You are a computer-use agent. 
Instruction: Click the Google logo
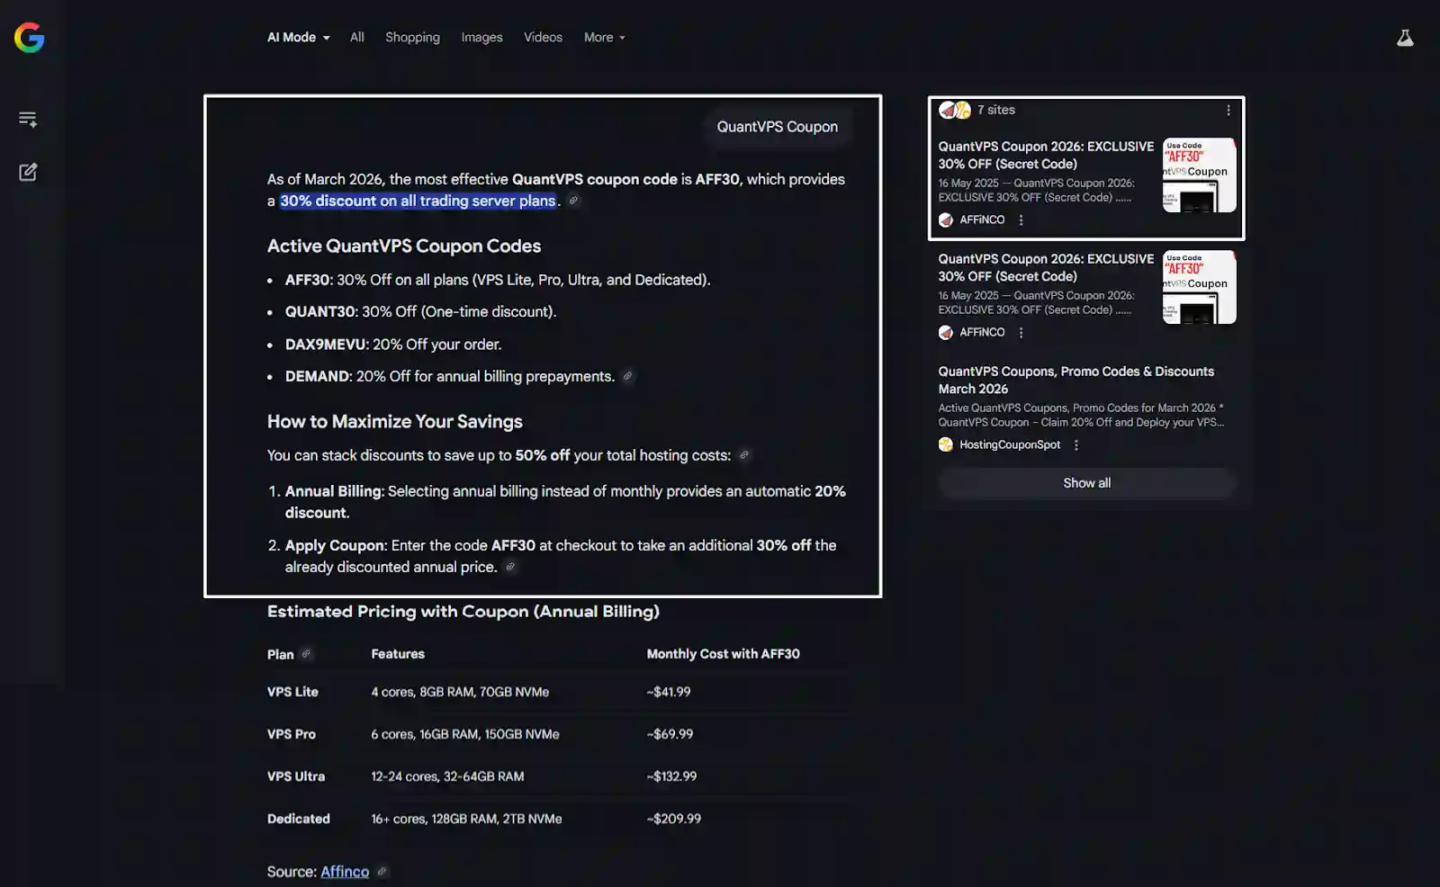30,38
